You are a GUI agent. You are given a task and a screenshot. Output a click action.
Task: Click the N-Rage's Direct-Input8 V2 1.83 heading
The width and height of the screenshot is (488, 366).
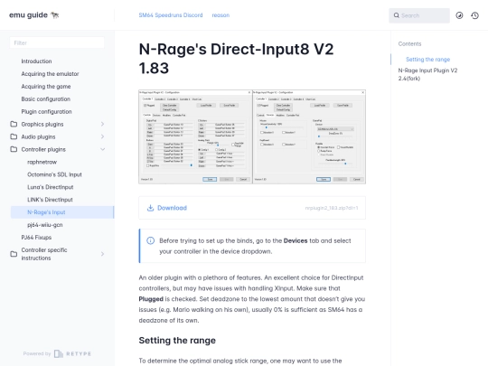tap(236, 59)
